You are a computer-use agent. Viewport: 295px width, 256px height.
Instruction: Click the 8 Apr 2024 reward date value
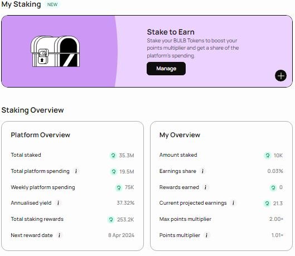121,235
